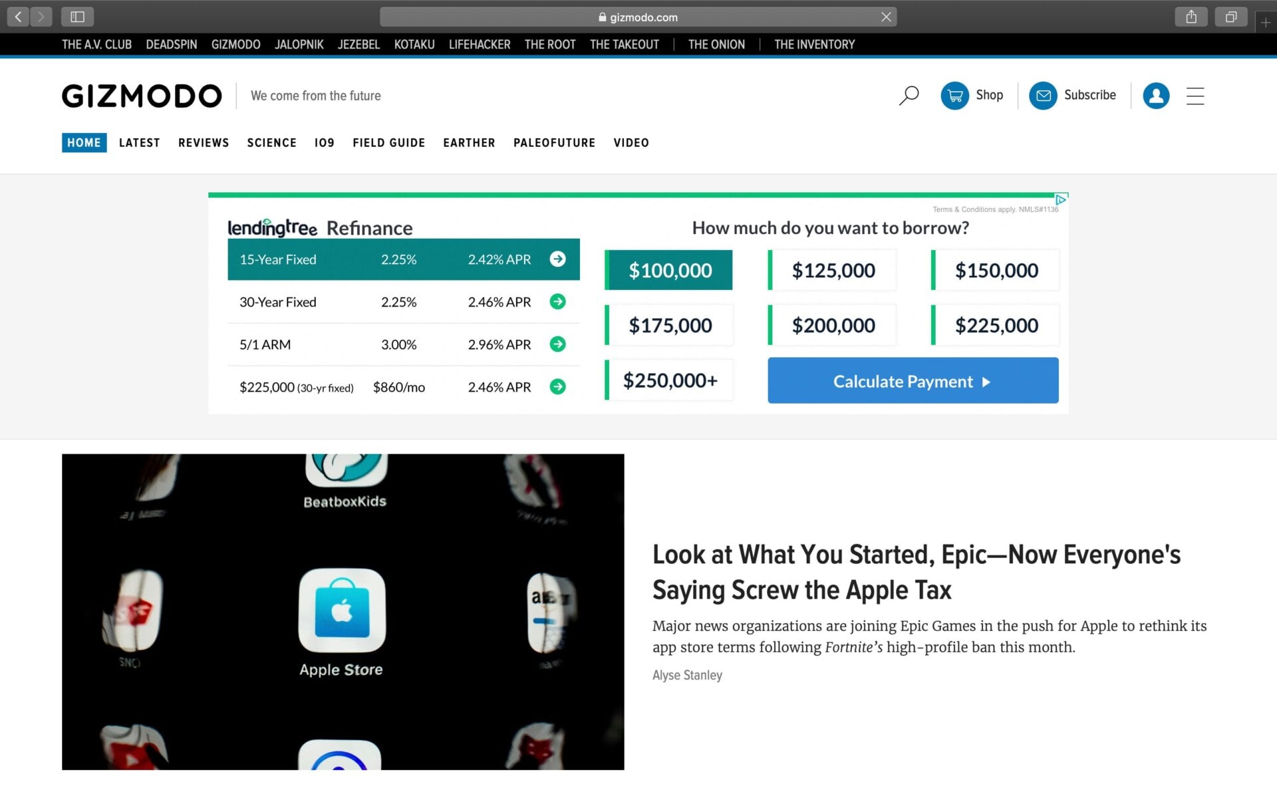Click the Calculate Payment button
Viewport: 1277px width, 798px height.
912,380
